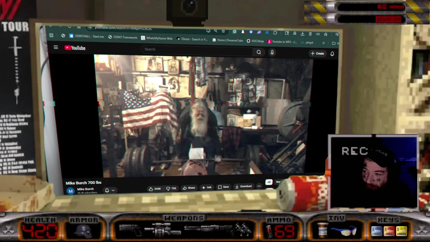Open the Home | PreserveTube bookmark
The image size is (430, 242).
click(227, 40)
